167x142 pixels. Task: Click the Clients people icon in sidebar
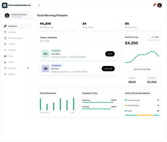[x=5, y=62]
